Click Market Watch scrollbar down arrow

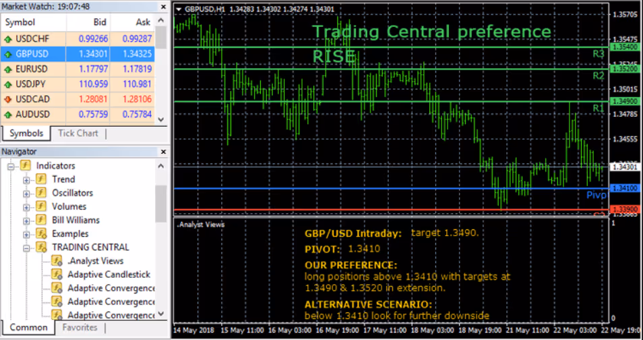pyautogui.click(x=160, y=119)
